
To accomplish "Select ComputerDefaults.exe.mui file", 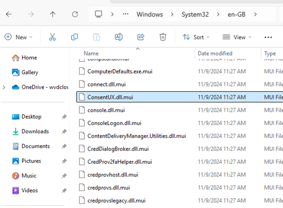I will pos(120,71).
